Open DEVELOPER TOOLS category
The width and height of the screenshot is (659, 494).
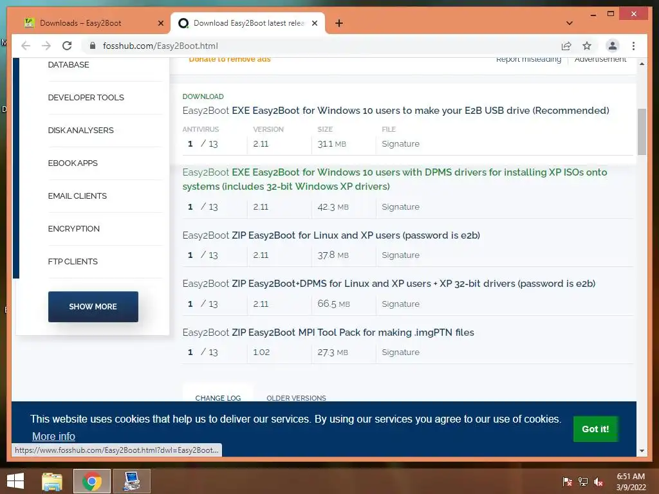point(86,98)
